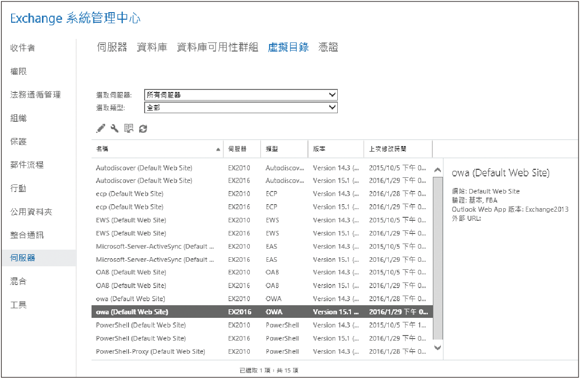Image resolution: width=580 pixels, height=379 pixels.
Task: Click the pencil edit icon
Action: (101, 128)
